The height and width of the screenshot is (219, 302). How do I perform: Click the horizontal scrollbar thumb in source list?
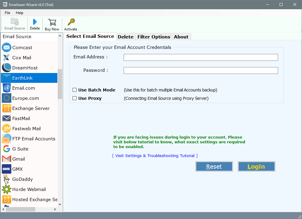click(x=20, y=209)
